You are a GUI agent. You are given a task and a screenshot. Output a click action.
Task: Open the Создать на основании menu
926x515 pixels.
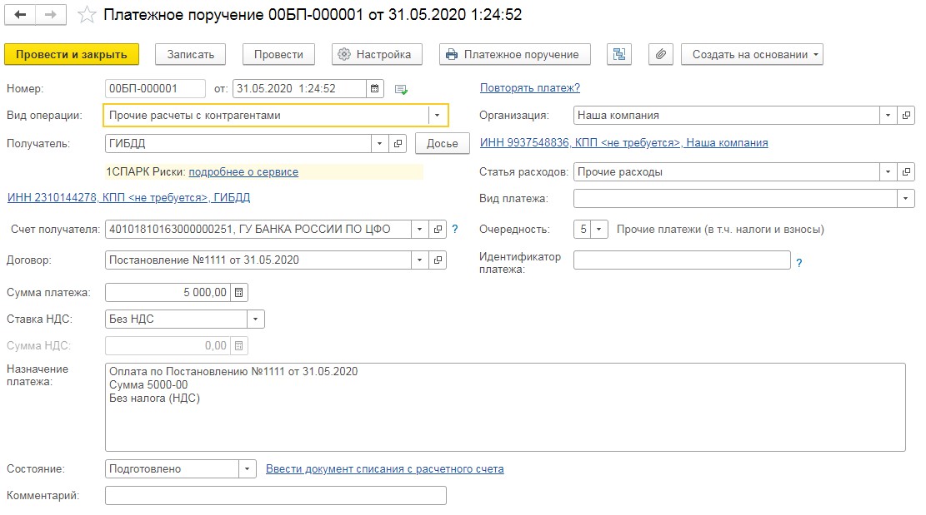coord(752,54)
